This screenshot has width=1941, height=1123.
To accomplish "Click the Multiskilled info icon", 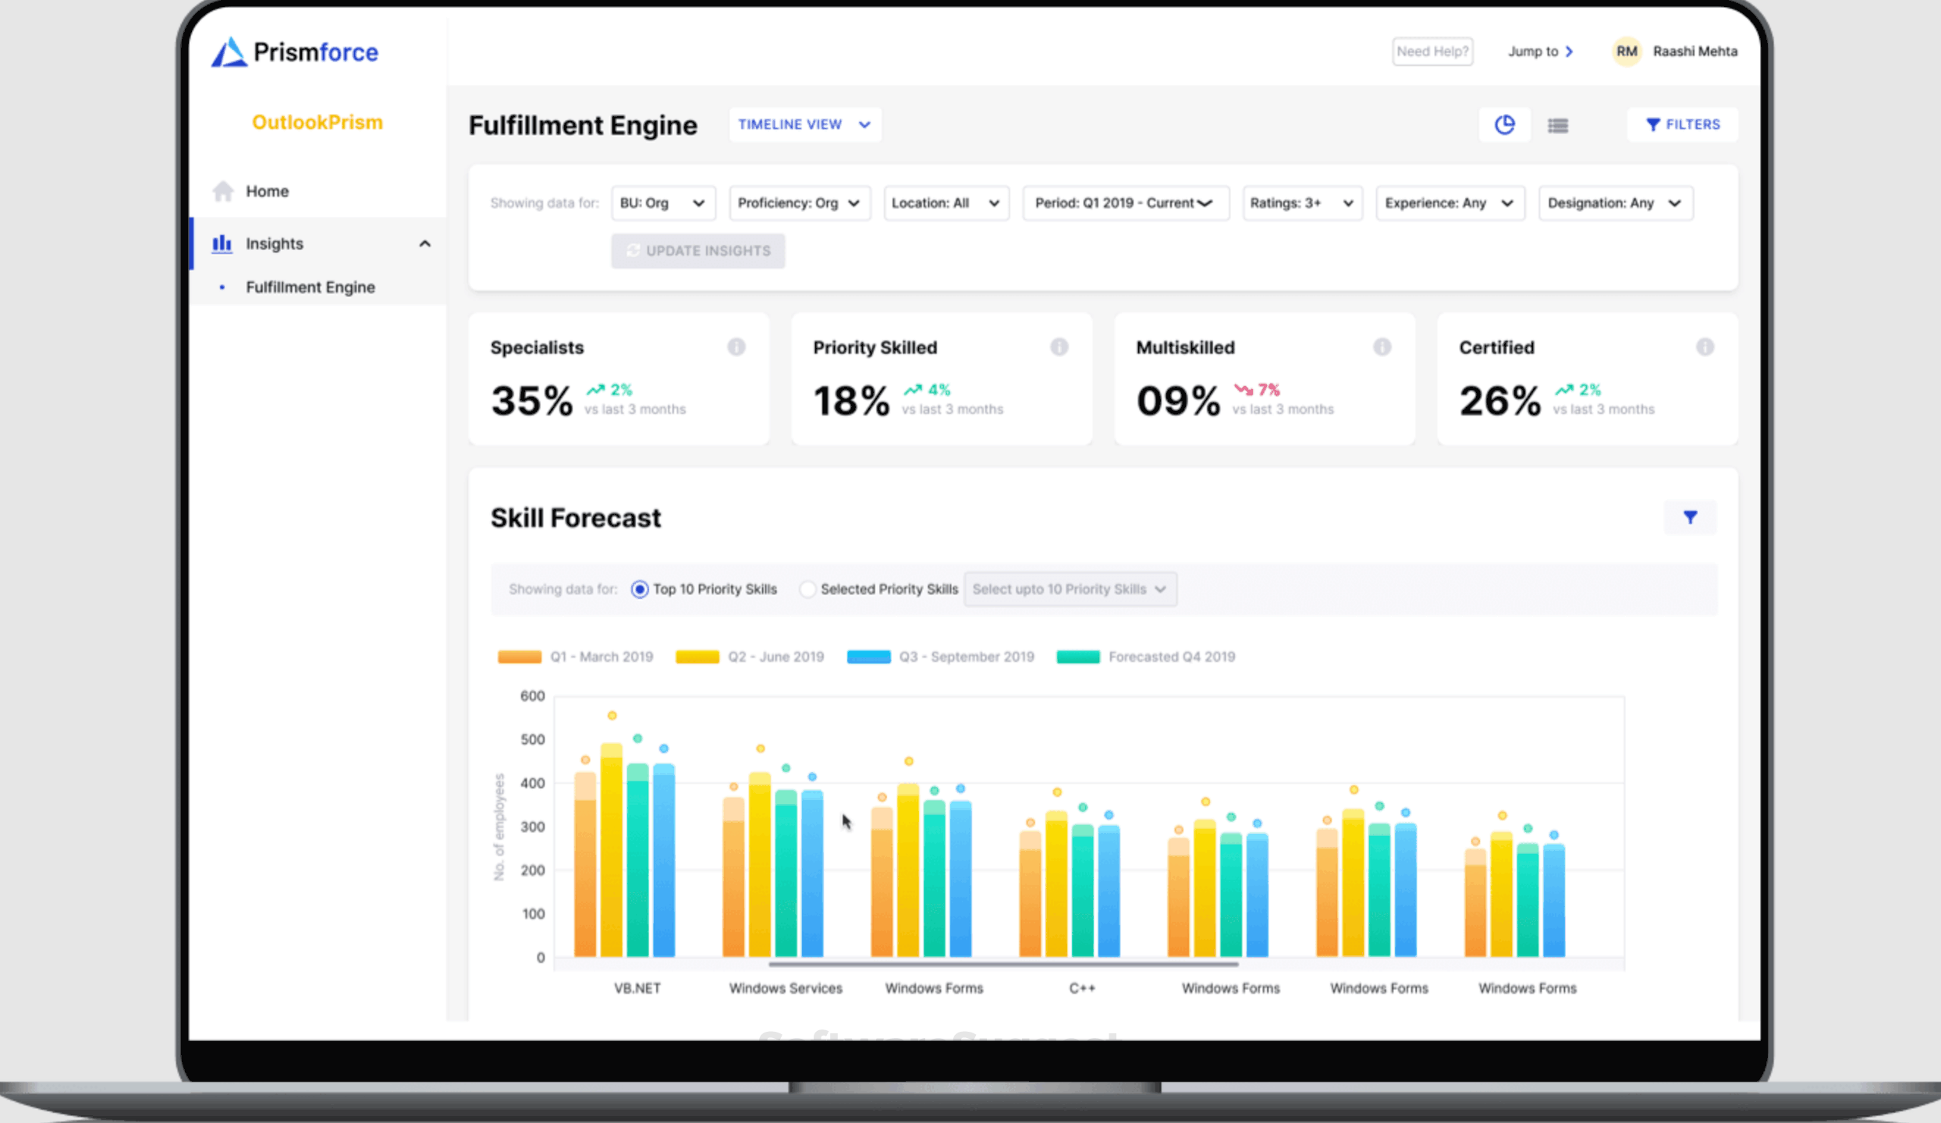I will [x=1382, y=347].
